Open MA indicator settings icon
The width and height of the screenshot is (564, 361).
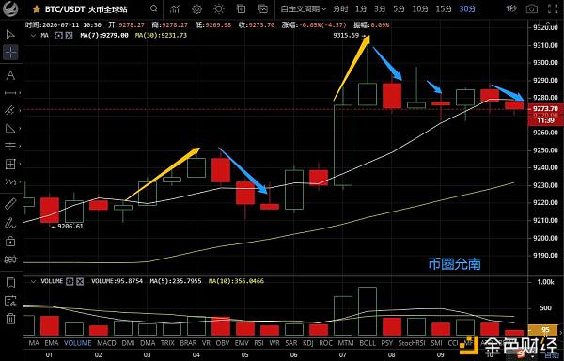tap(59, 36)
